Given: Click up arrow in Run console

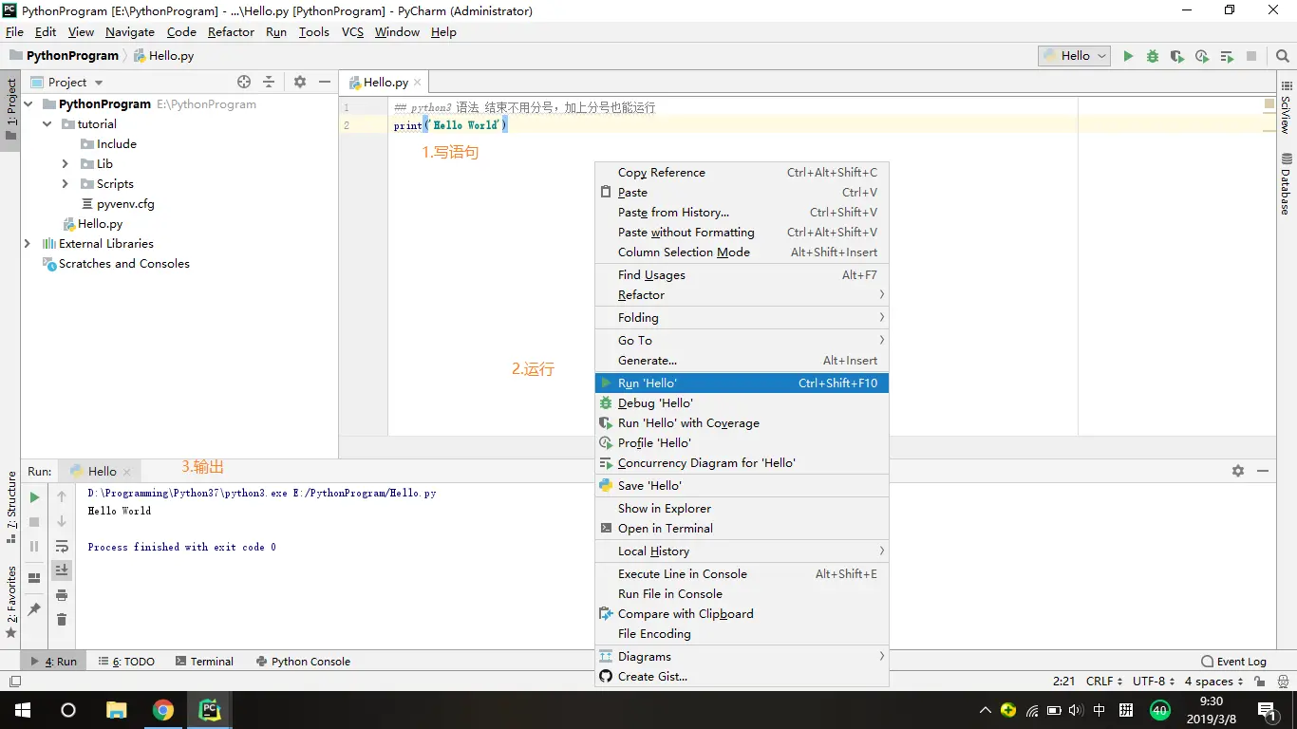Looking at the screenshot, I should coord(62,496).
